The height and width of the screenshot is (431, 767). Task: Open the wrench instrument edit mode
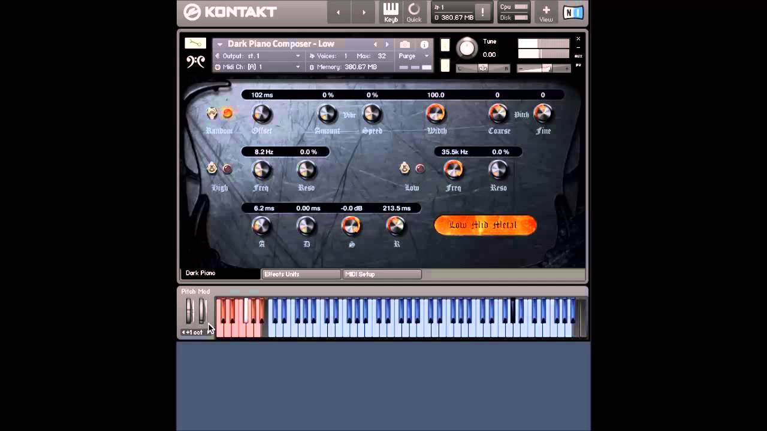(195, 43)
